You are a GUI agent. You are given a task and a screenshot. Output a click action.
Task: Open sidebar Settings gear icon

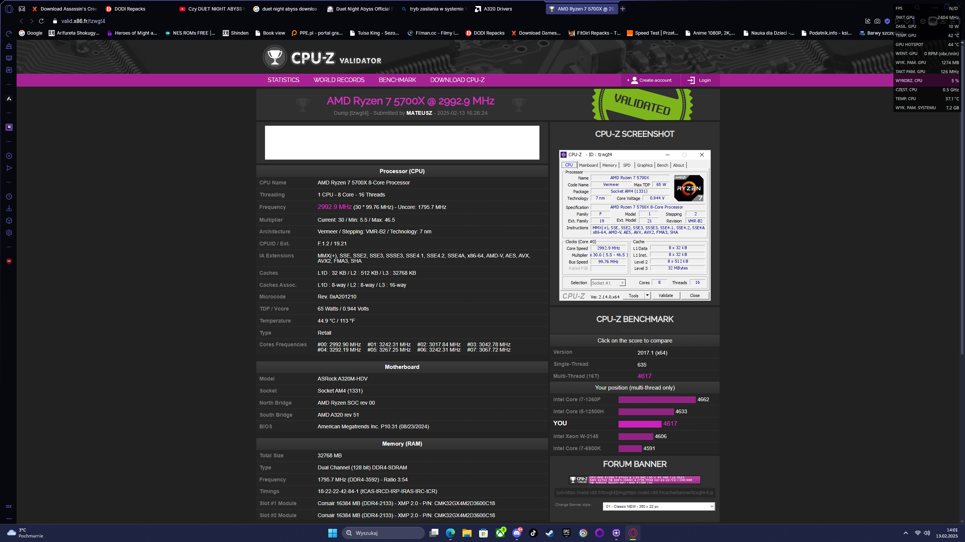(9, 233)
